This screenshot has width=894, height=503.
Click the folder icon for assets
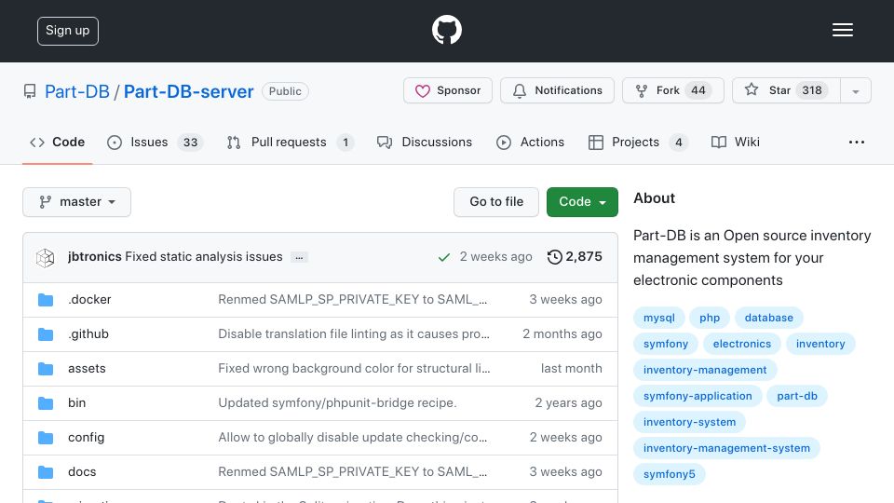pyautogui.click(x=46, y=369)
